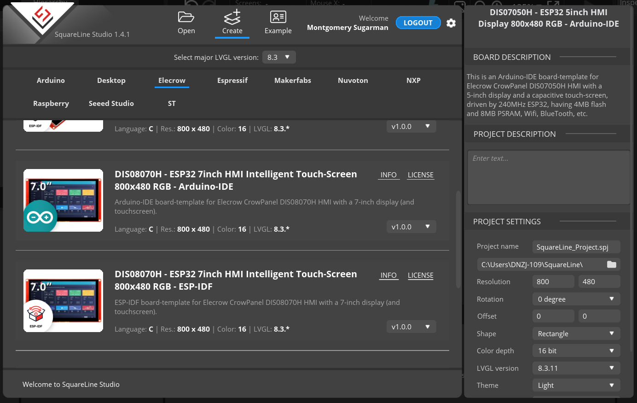The image size is (637, 403).
Task: Click the PROJECT SETTINGS heading
Action: pyautogui.click(x=507, y=222)
